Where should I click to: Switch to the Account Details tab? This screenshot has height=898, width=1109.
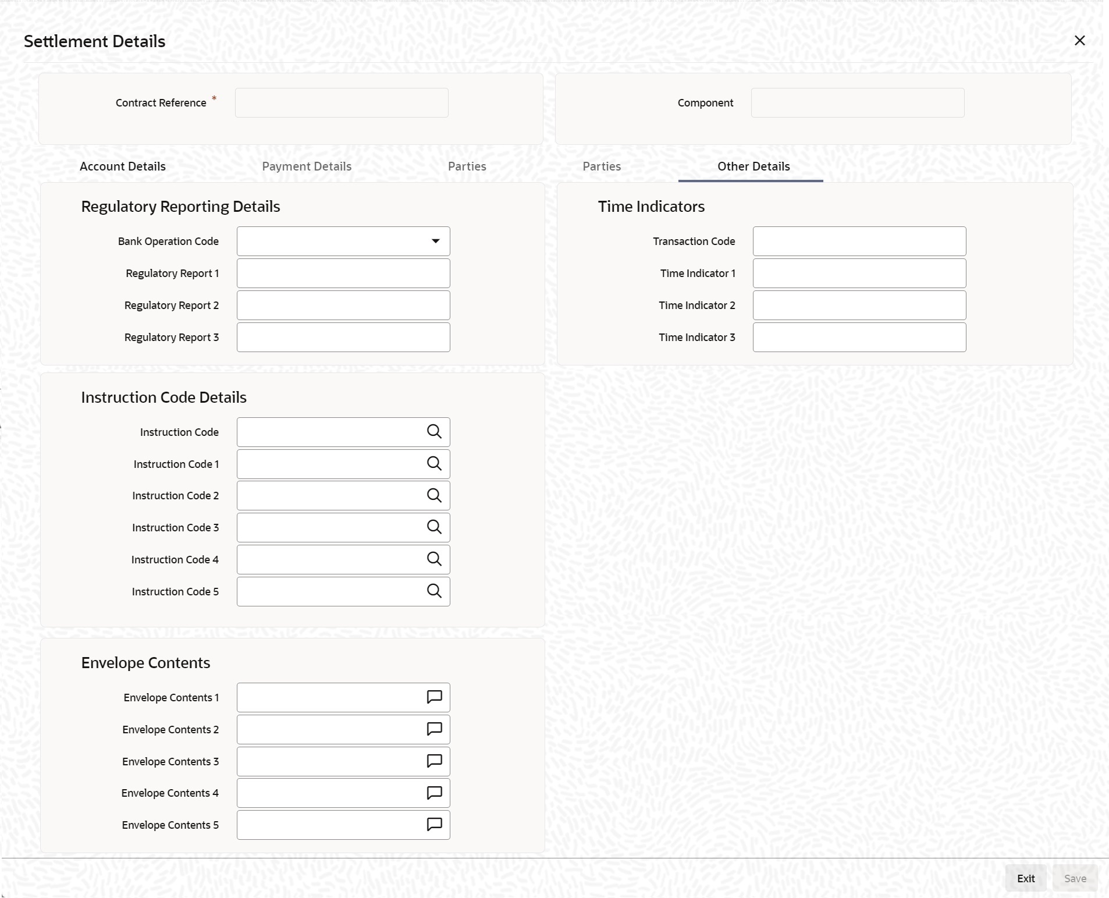pos(123,166)
